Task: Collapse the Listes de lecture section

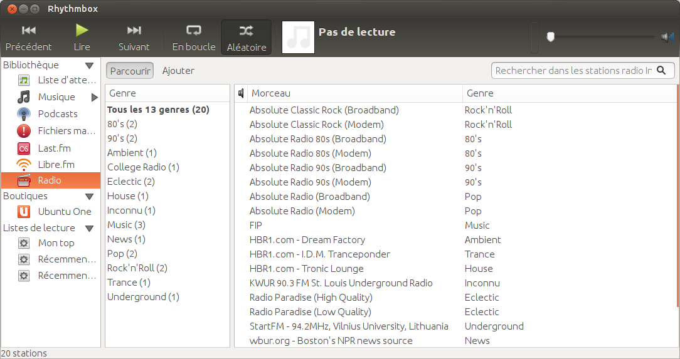Action: pos(89,228)
